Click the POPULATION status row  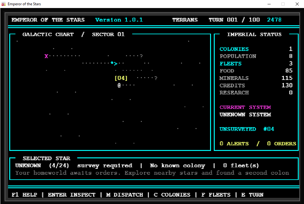(x=256, y=56)
